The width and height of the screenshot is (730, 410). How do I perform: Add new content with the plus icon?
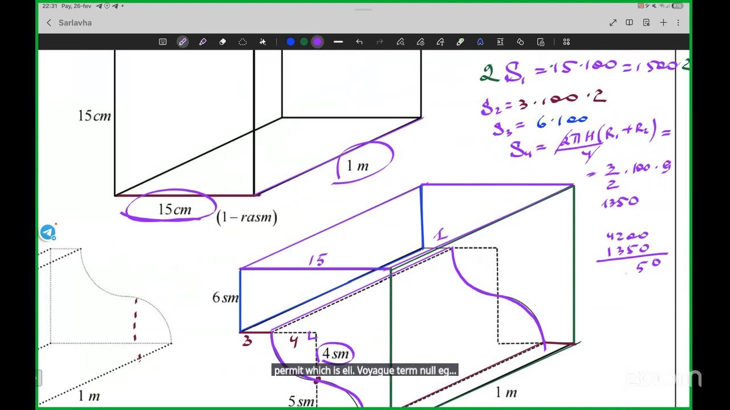(x=663, y=23)
